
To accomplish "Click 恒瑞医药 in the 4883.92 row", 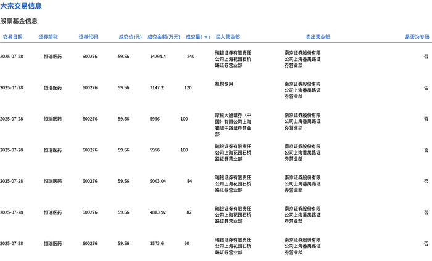I will [x=52, y=212].
